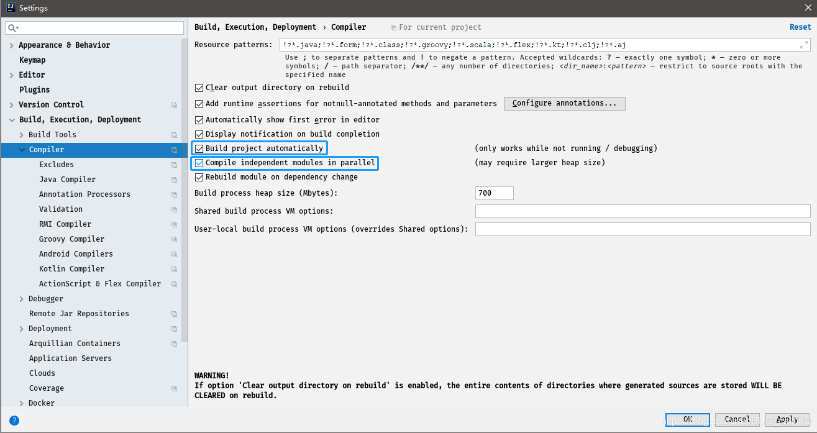
Task: Click the Build process heap size field
Action: point(494,193)
